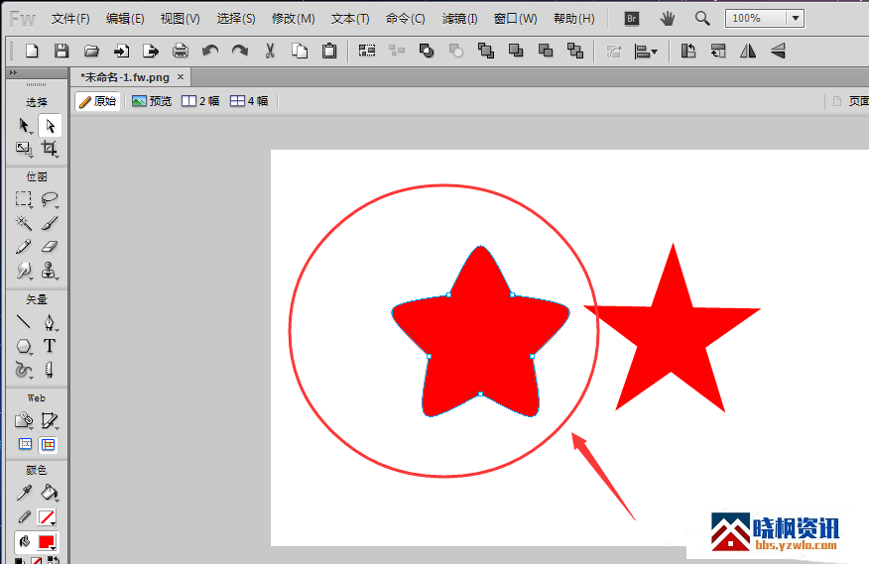The height and width of the screenshot is (564, 869).
Task: Open the 滤镜(I) menu
Action: (x=459, y=19)
